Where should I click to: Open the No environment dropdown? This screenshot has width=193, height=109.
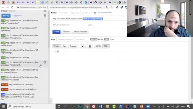105,13
